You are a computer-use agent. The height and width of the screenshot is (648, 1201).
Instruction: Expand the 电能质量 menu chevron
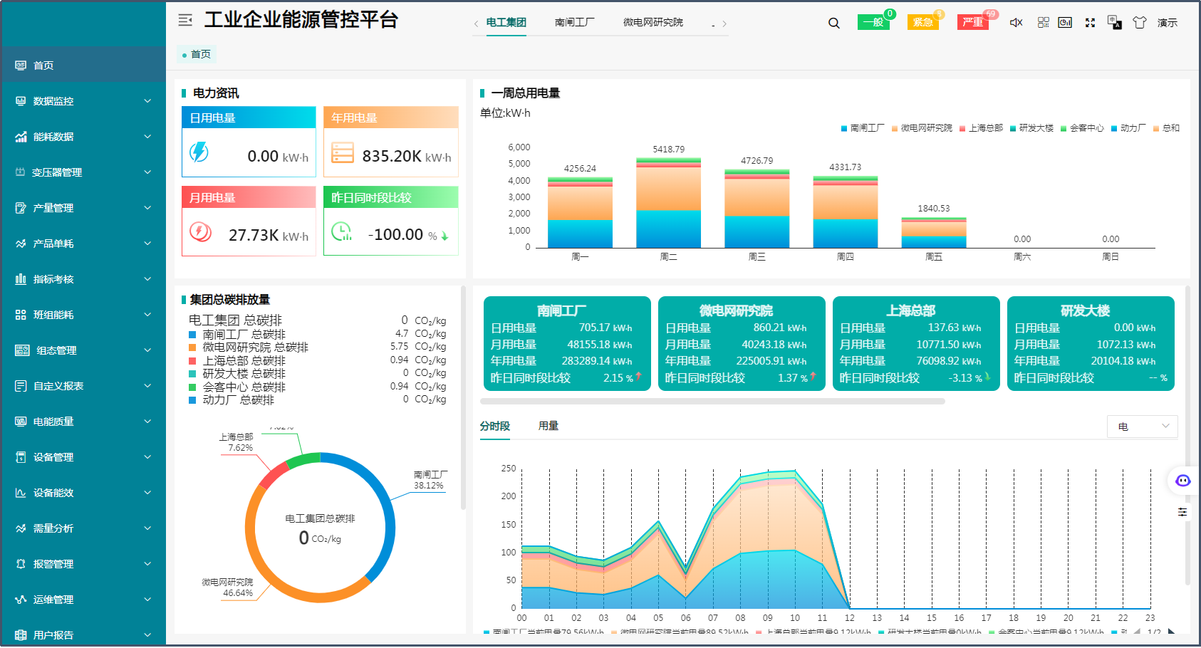tap(147, 422)
